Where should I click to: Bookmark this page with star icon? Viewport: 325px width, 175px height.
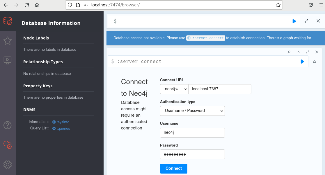(278, 5)
